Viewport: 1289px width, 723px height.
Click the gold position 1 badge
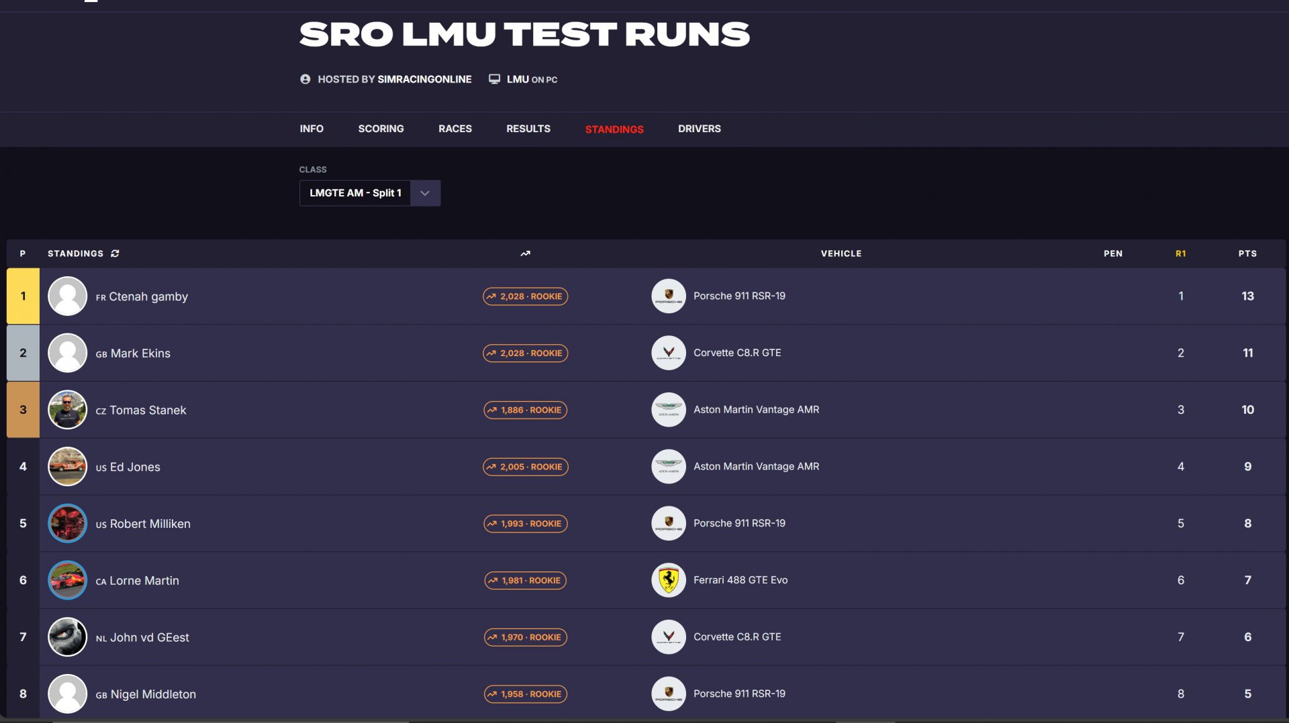(23, 296)
